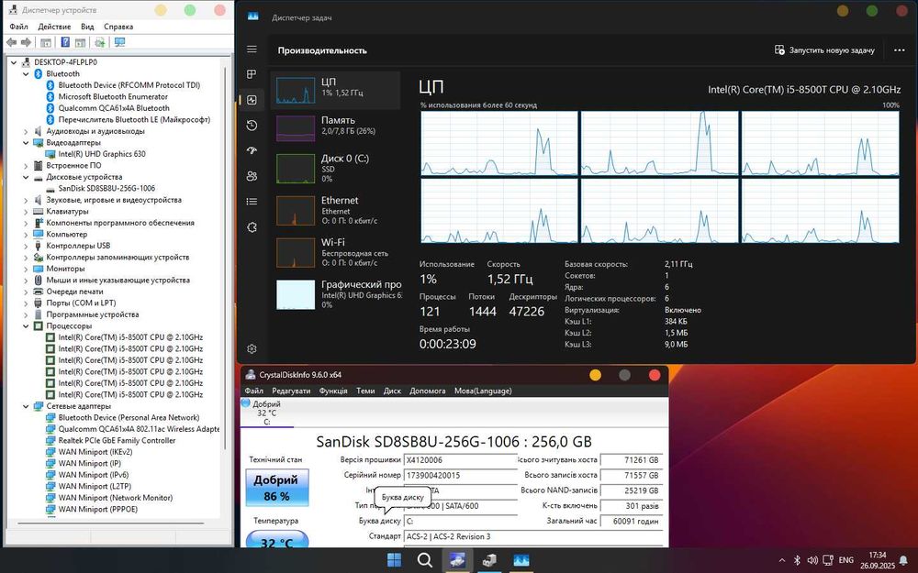Click the Device Manager horizontal scrollbar
This screenshot has height=573, width=918.
111,523
